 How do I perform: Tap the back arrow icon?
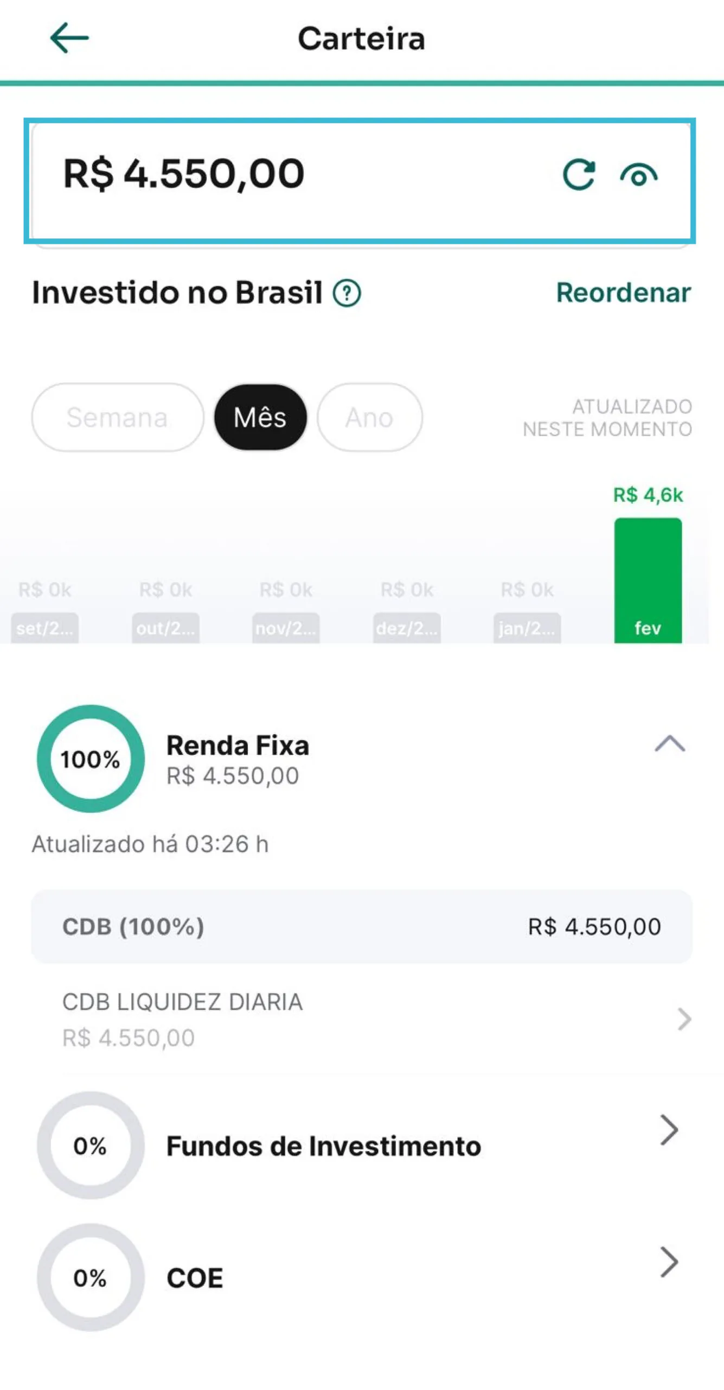coord(69,38)
